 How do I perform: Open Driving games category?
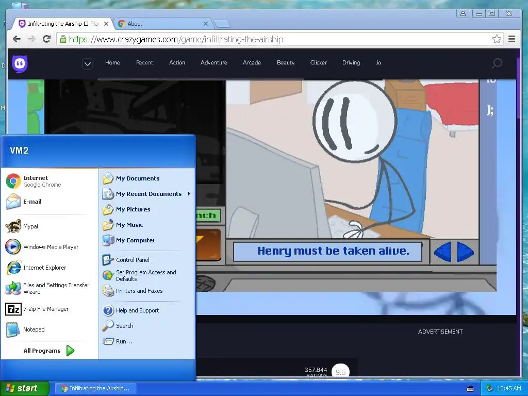pyautogui.click(x=351, y=62)
